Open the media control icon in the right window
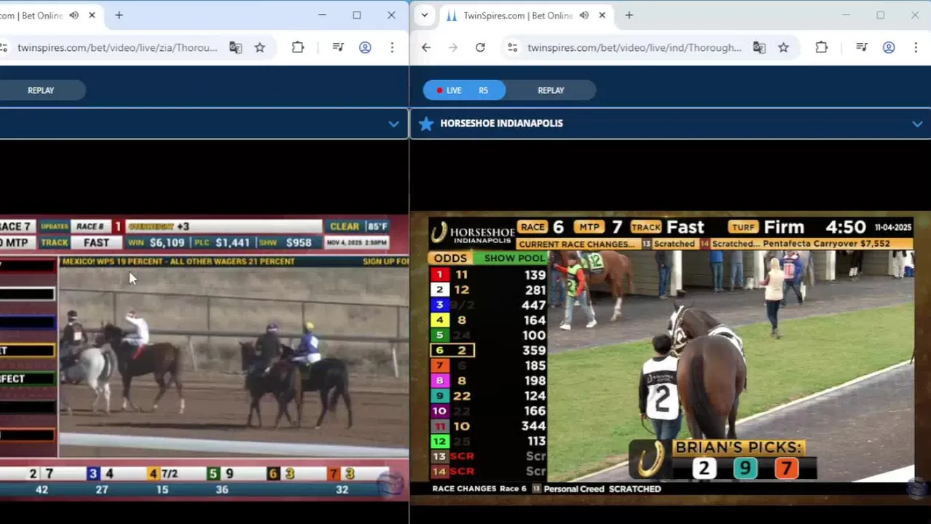Image resolution: width=931 pixels, height=524 pixels. point(862,47)
